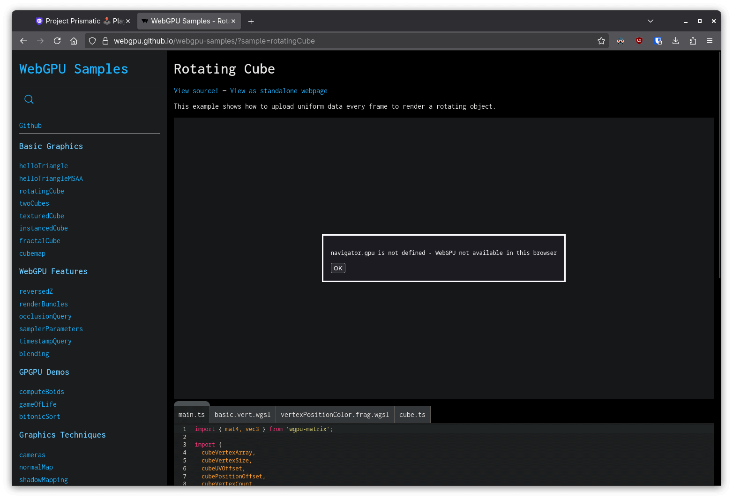733x499 pixels.
Task: Click the tracking protection shield icon
Action: (x=92, y=41)
